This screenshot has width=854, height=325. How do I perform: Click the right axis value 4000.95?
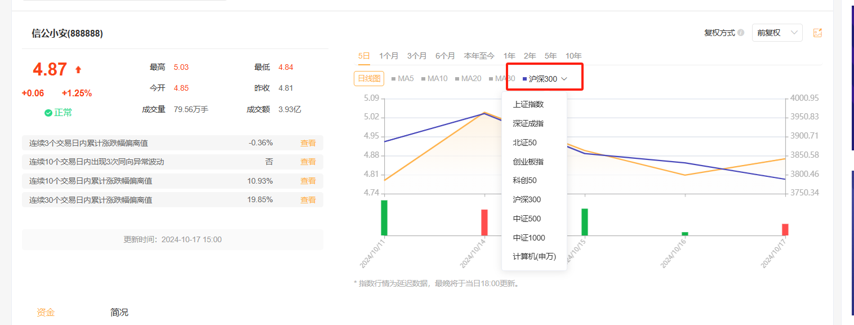click(804, 98)
